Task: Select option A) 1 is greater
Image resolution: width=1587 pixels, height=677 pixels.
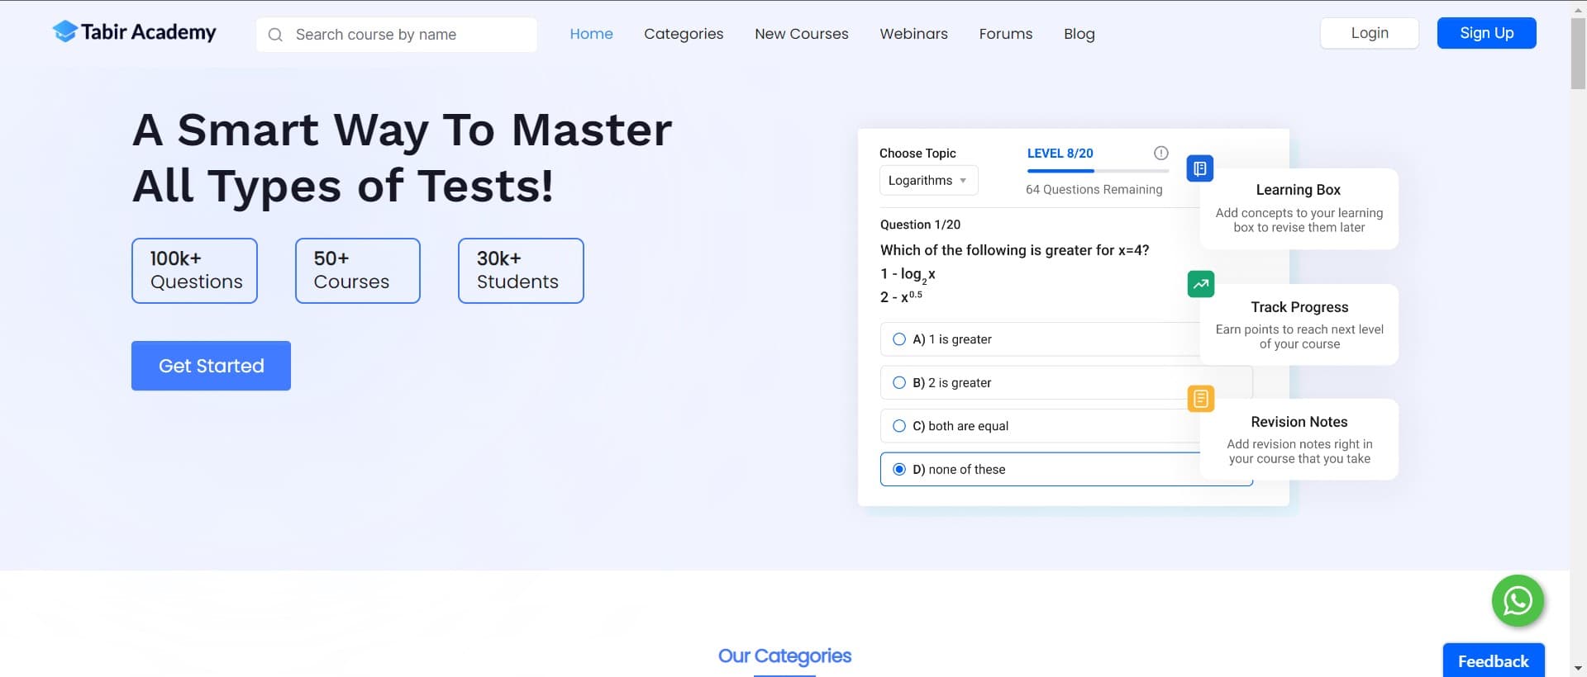Action: [899, 339]
